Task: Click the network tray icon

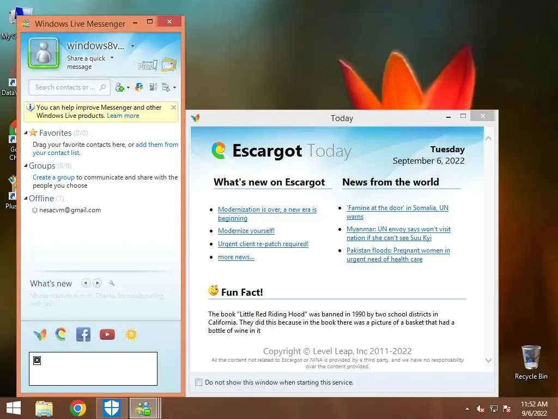Action: pyautogui.click(x=494, y=409)
